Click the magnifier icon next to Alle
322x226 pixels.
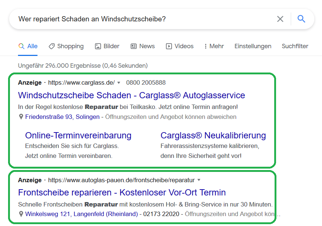[21, 46]
